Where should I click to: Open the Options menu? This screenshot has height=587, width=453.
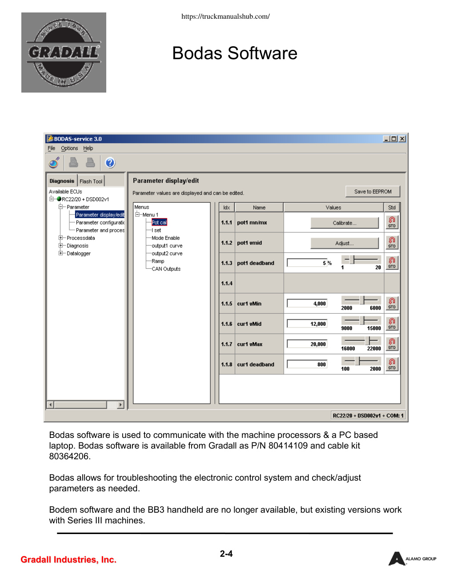69,148
